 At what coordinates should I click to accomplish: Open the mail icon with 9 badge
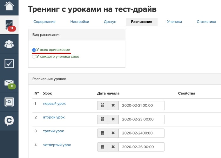click(x=9, y=83)
